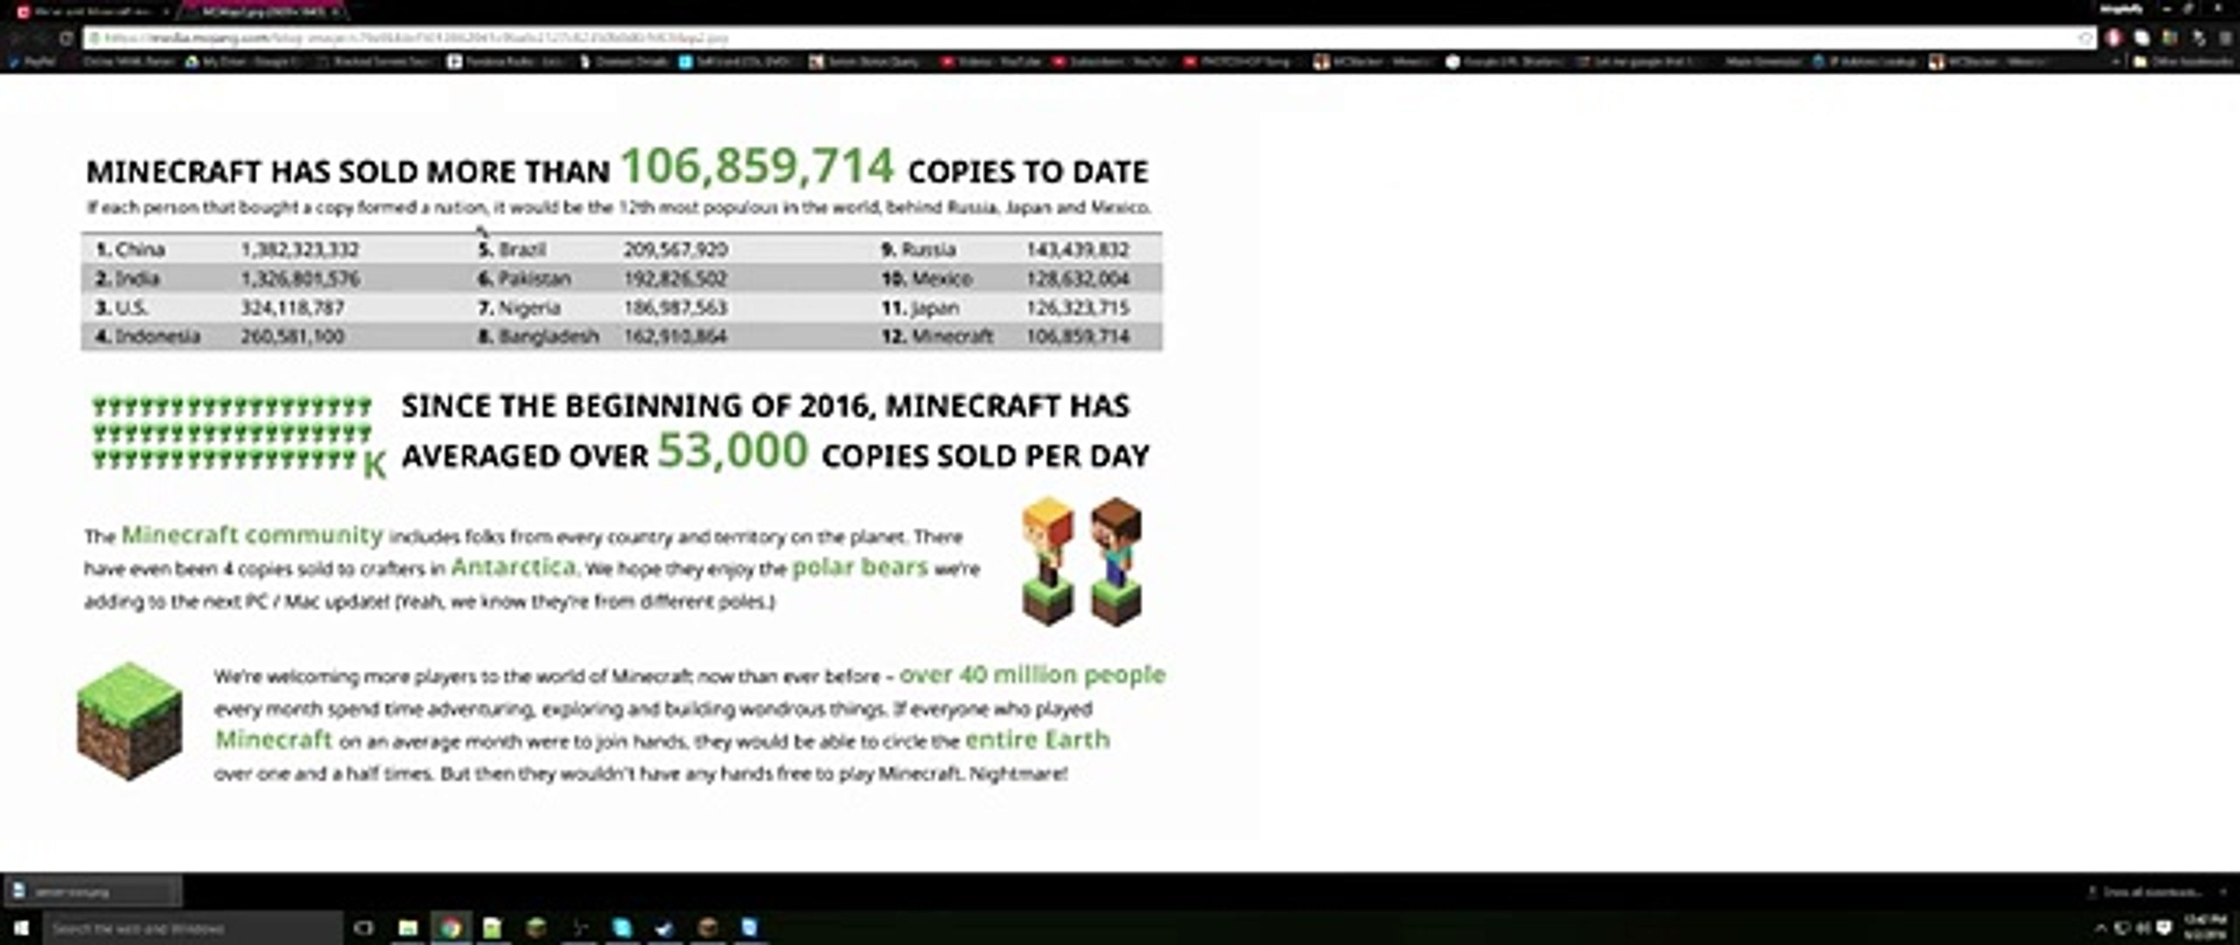
Task: Reload the page with the refresh button
Action: pos(66,38)
